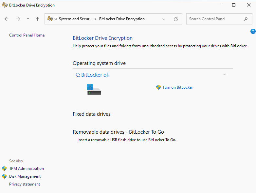Collapse the C: drive section chevron
Screen dimensions: 256x193
pos(225,75)
